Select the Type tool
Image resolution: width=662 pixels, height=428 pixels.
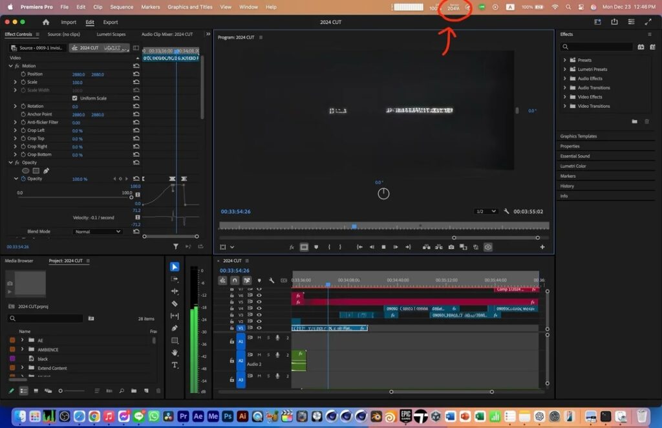coord(175,365)
